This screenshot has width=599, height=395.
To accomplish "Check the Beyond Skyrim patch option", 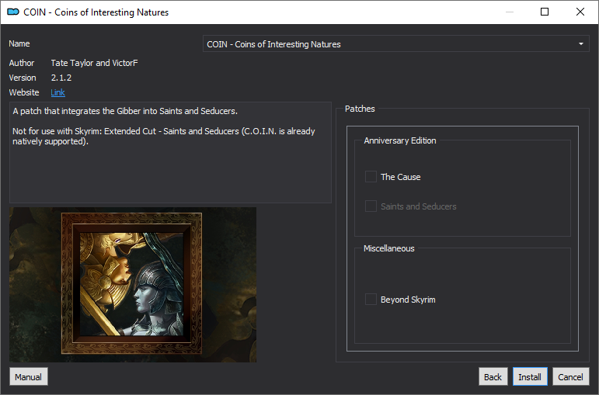I will [371, 300].
